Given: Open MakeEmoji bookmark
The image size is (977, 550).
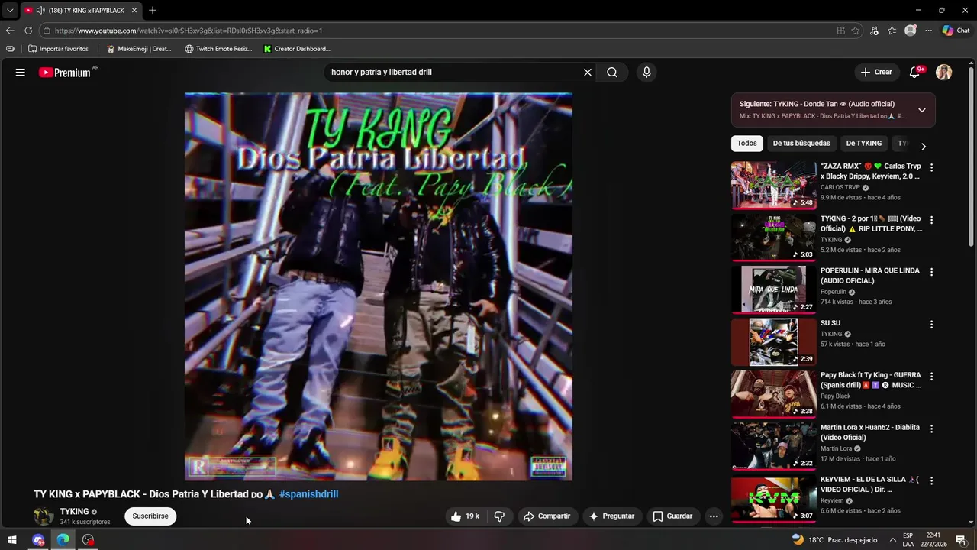Looking at the screenshot, I should coord(139,49).
